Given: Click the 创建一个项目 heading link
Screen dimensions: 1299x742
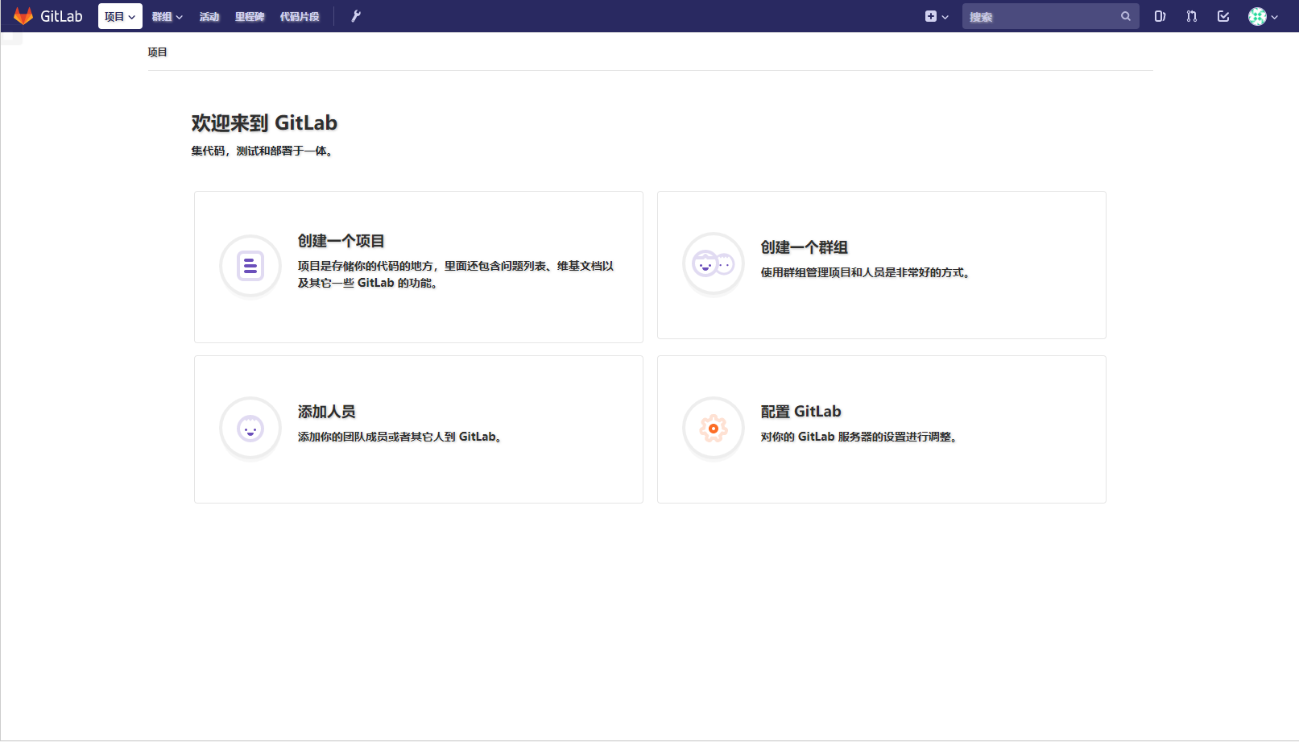Looking at the screenshot, I should pos(341,241).
